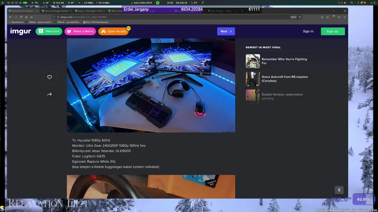Click the 5°C weather indicator
Screen dimensions: 378x212
tap(194, 3)
